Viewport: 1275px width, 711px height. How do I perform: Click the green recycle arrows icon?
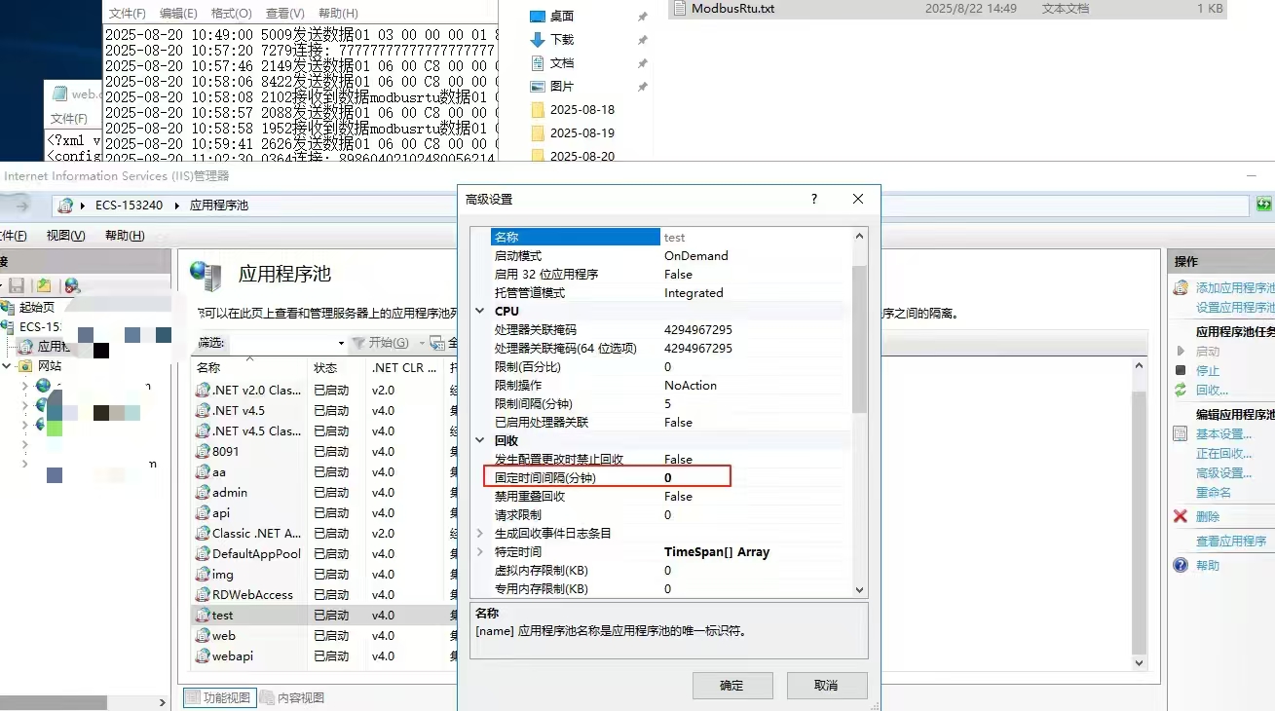(1181, 391)
